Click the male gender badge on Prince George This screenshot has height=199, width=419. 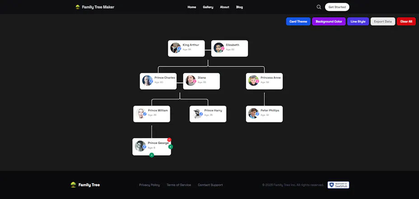pos(144,147)
